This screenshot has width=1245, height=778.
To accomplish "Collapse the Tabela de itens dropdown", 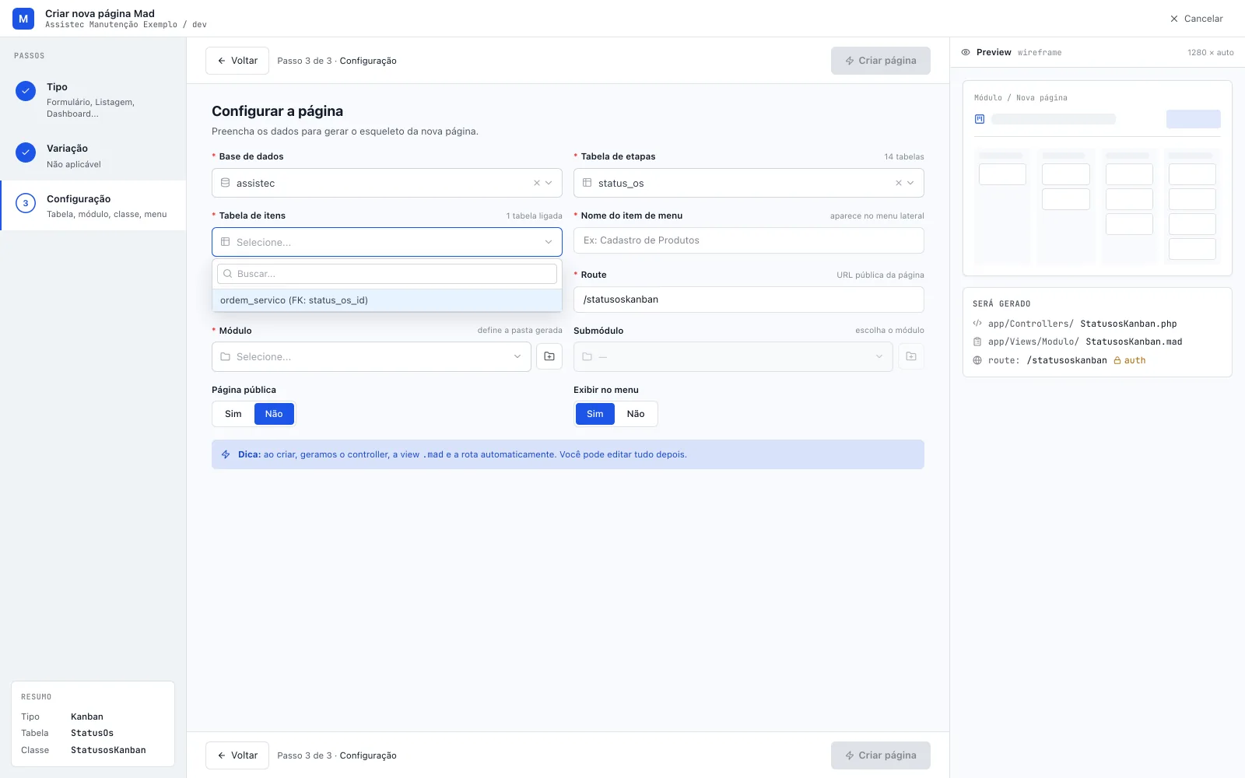I will pyautogui.click(x=549, y=242).
